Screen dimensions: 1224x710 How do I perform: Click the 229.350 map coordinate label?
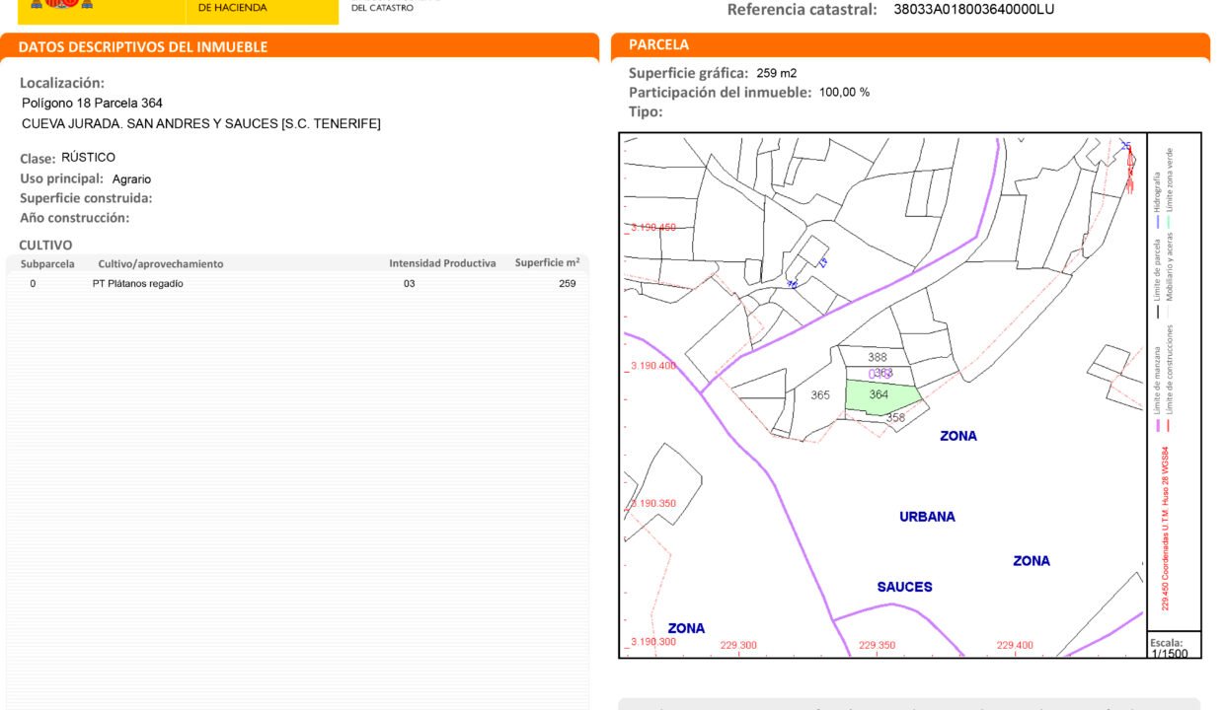877,645
